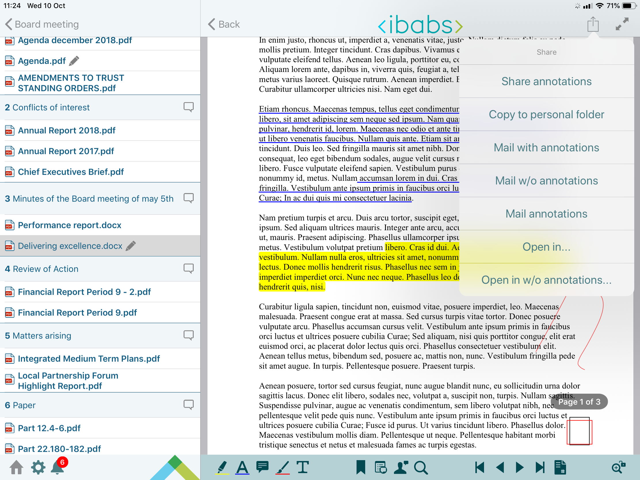The height and width of the screenshot is (480, 640).
Task: Jump to the last page
Action: [540, 467]
